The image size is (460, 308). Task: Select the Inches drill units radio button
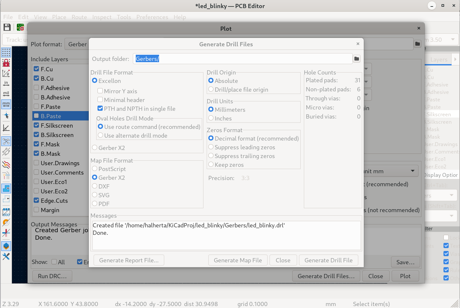211,118
